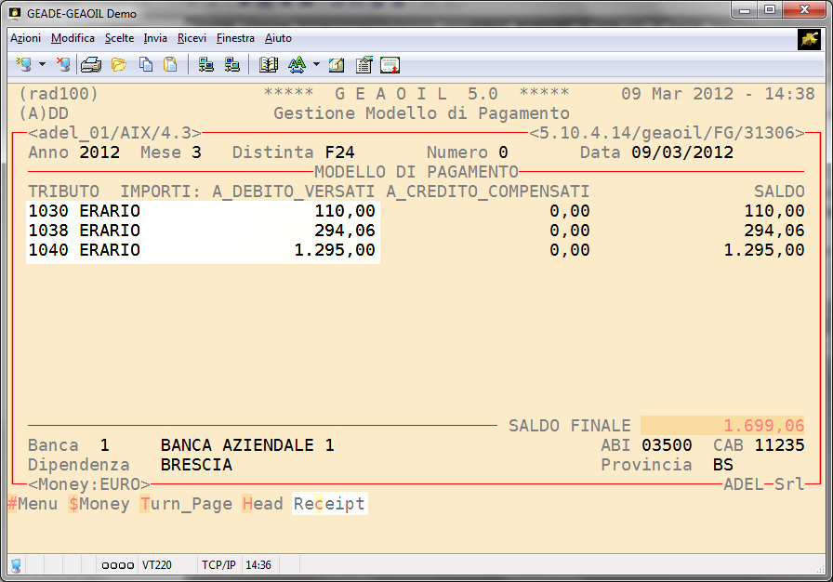Click the copy icon in toolbar
833x582 pixels.
(145, 65)
